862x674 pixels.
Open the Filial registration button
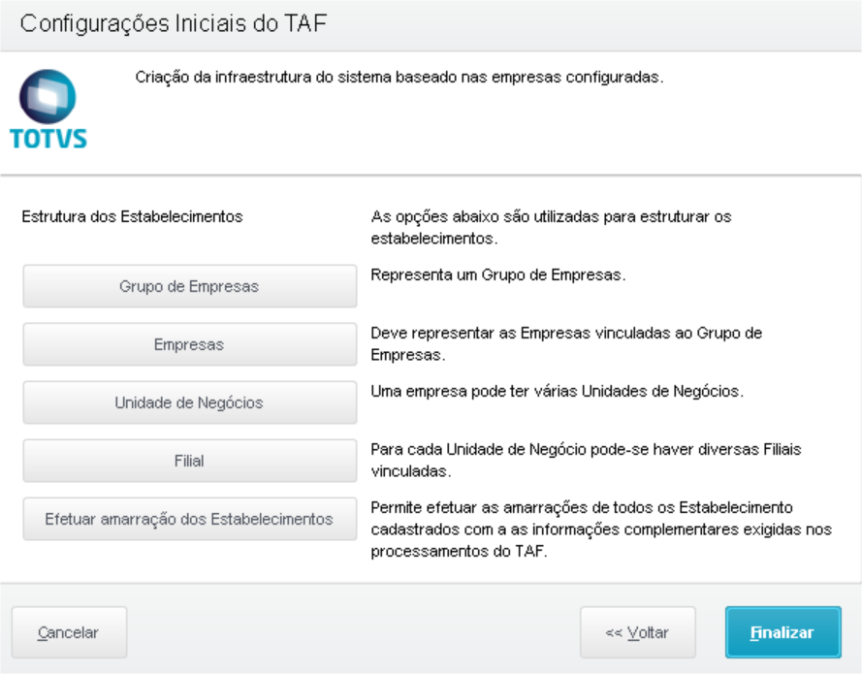[x=190, y=461]
